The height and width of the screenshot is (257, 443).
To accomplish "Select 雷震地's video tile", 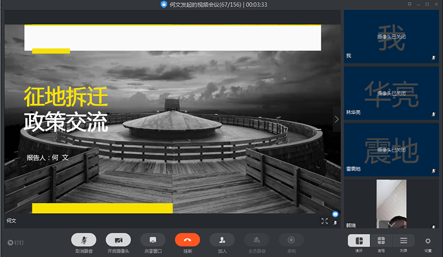I will tap(391, 149).
